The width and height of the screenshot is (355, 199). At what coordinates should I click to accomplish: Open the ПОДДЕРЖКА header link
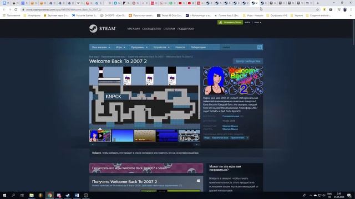click(186, 29)
